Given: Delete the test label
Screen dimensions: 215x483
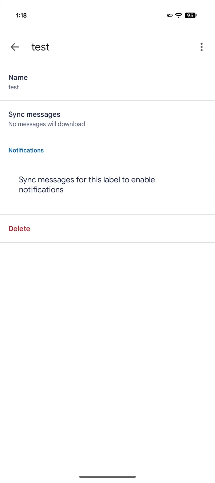Looking at the screenshot, I should (19, 229).
